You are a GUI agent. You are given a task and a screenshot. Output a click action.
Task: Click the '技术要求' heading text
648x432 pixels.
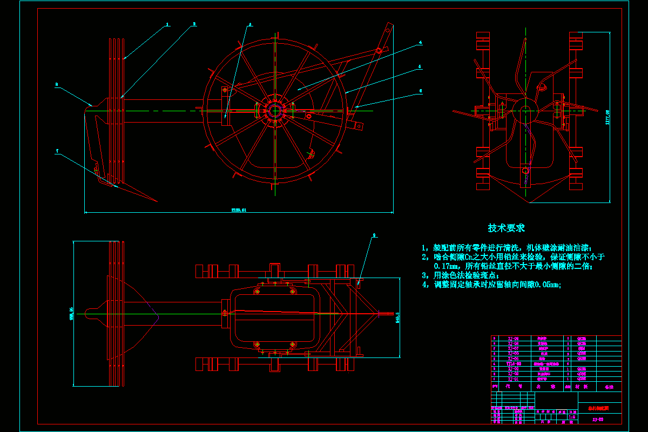(x=506, y=228)
